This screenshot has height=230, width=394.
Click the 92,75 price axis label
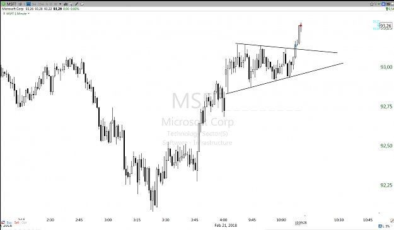coord(386,106)
